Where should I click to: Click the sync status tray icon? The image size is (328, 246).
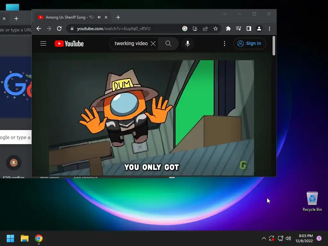[272, 238]
